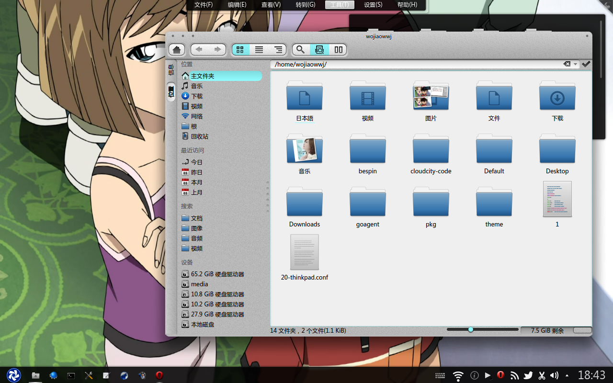Open the volume control tray icon
The height and width of the screenshot is (383, 613).
(x=555, y=376)
